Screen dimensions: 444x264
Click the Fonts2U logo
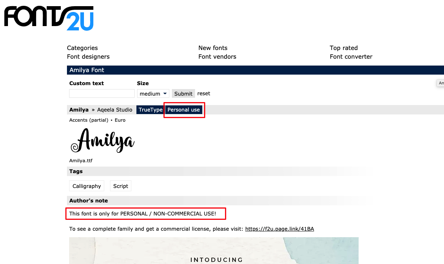[49, 18]
